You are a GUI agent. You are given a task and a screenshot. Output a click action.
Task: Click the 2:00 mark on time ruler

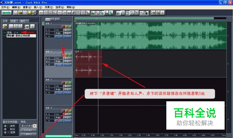point(130,135)
